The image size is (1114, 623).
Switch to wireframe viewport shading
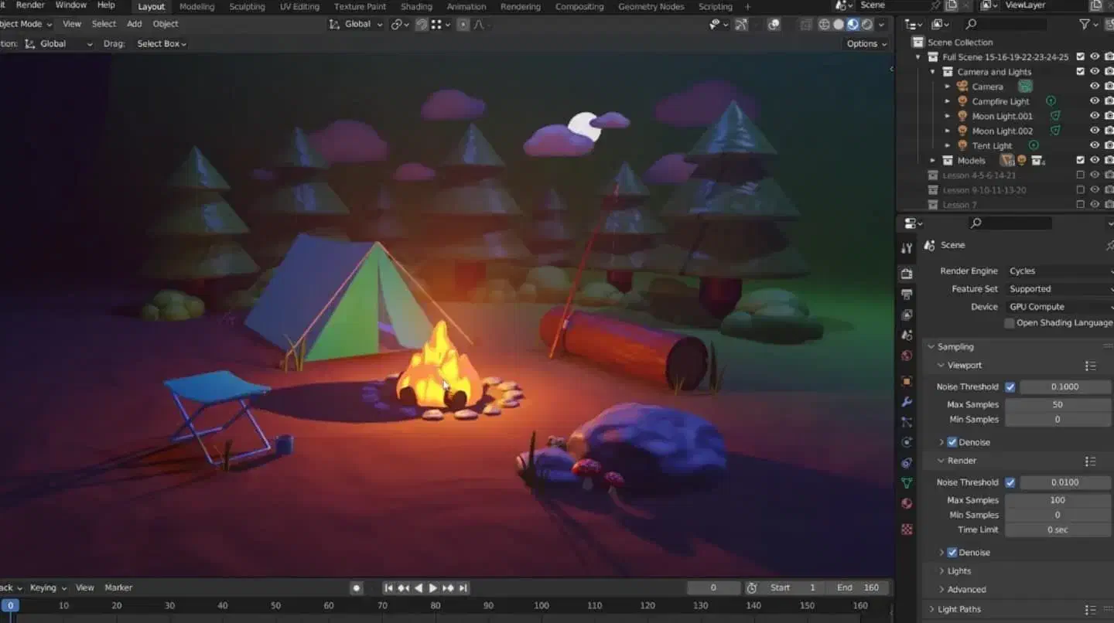(x=824, y=25)
